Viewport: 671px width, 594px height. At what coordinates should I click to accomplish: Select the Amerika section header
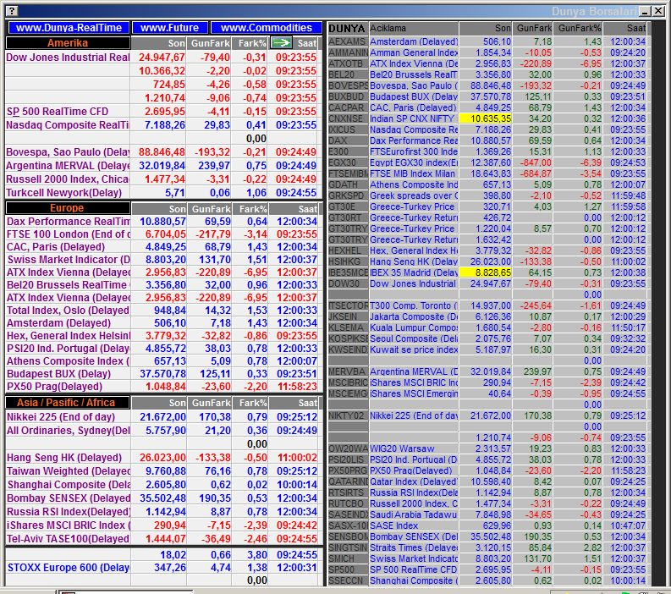click(68, 43)
